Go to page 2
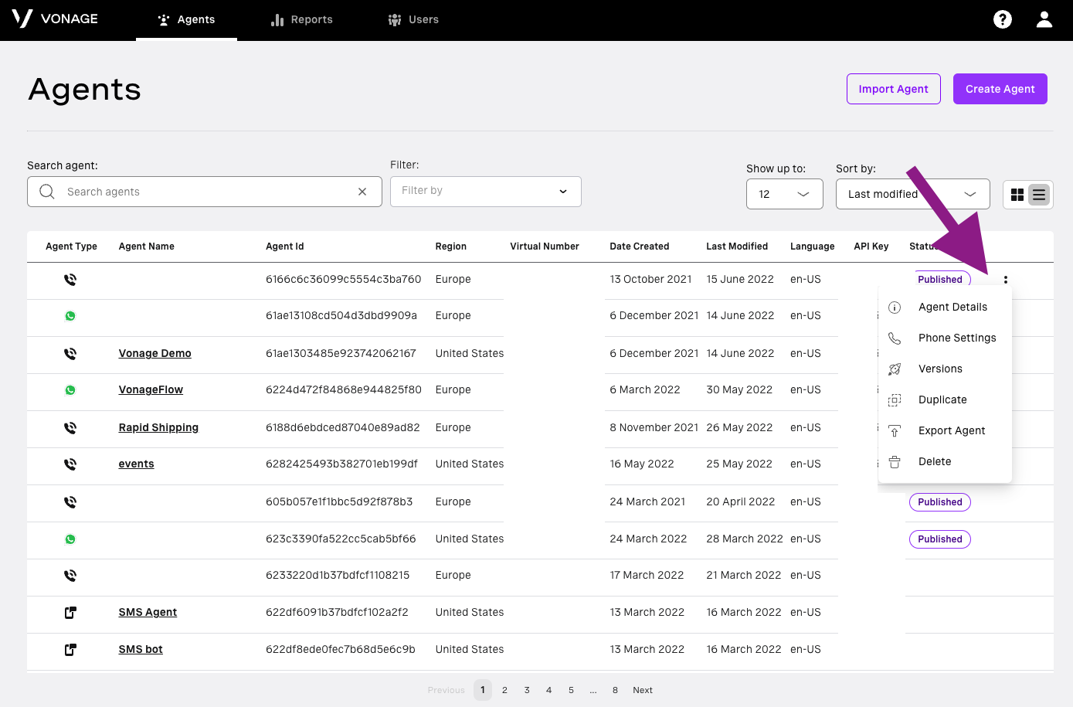 click(504, 690)
